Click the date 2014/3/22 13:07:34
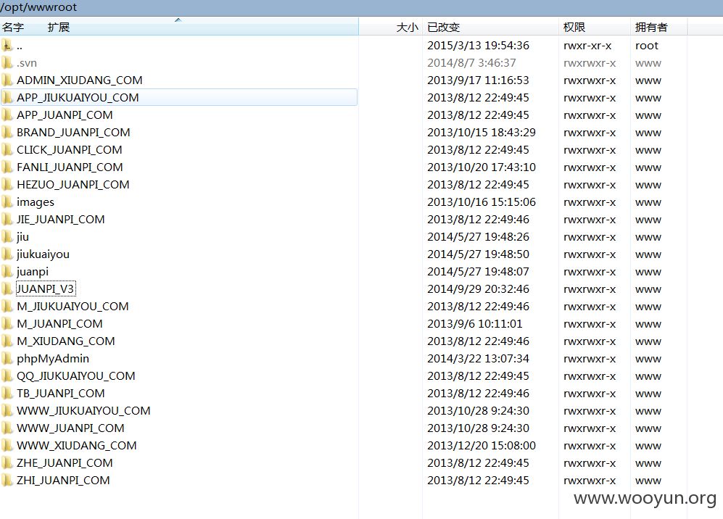723x519 pixels. click(478, 358)
